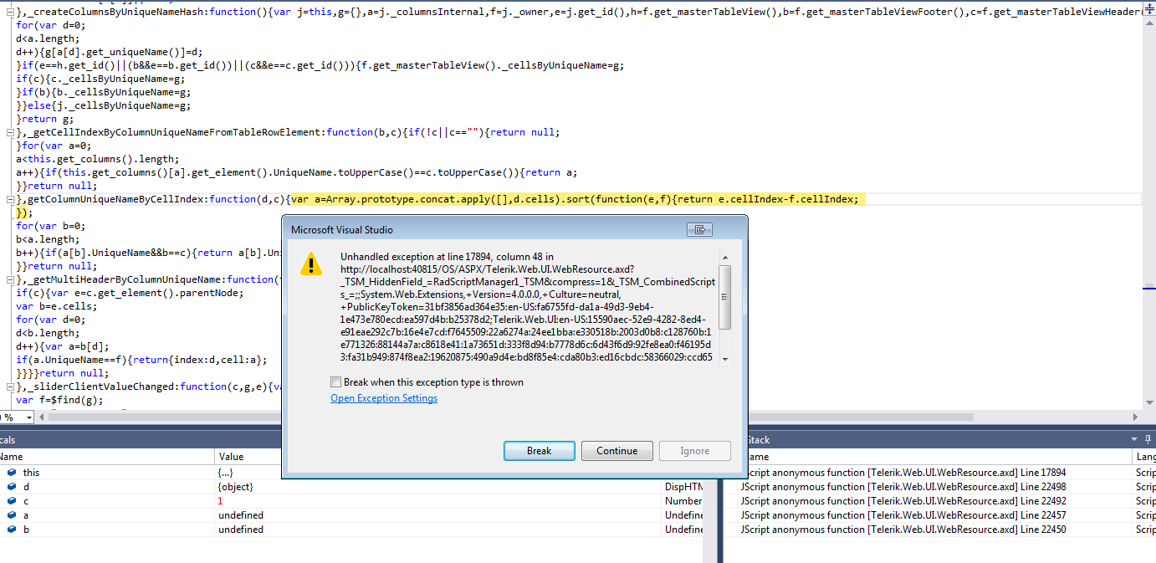
Task: Click the copy-window icon button in dialog title bar
Action: (699, 229)
